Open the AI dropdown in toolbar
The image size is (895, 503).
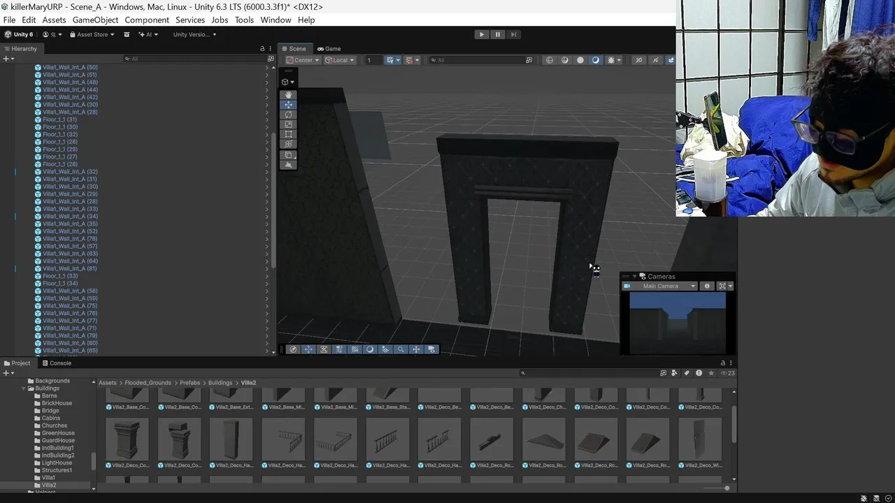(x=148, y=34)
